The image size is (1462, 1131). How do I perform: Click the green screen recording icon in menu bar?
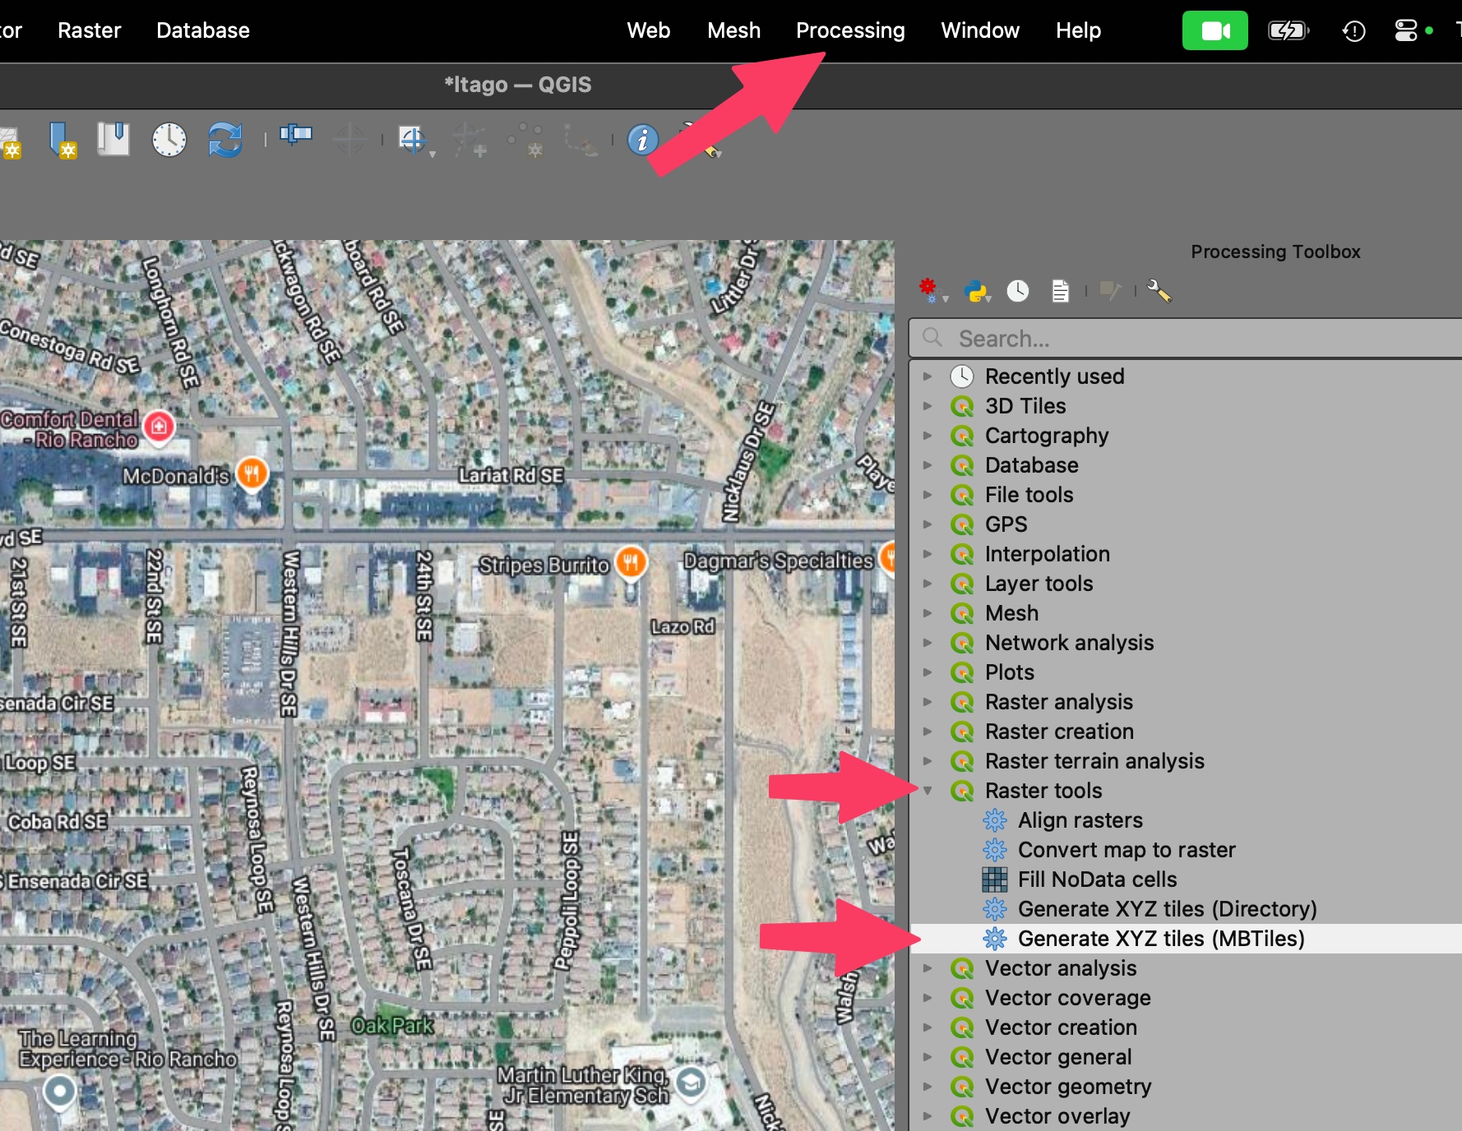pos(1214,30)
